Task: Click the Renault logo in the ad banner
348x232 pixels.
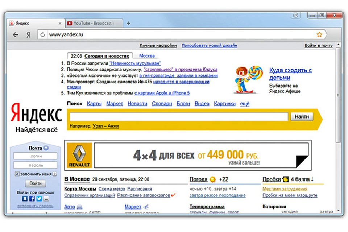Action: 79,155
